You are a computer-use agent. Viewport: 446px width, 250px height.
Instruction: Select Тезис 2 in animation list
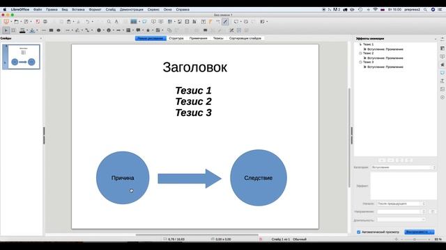(369, 53)
